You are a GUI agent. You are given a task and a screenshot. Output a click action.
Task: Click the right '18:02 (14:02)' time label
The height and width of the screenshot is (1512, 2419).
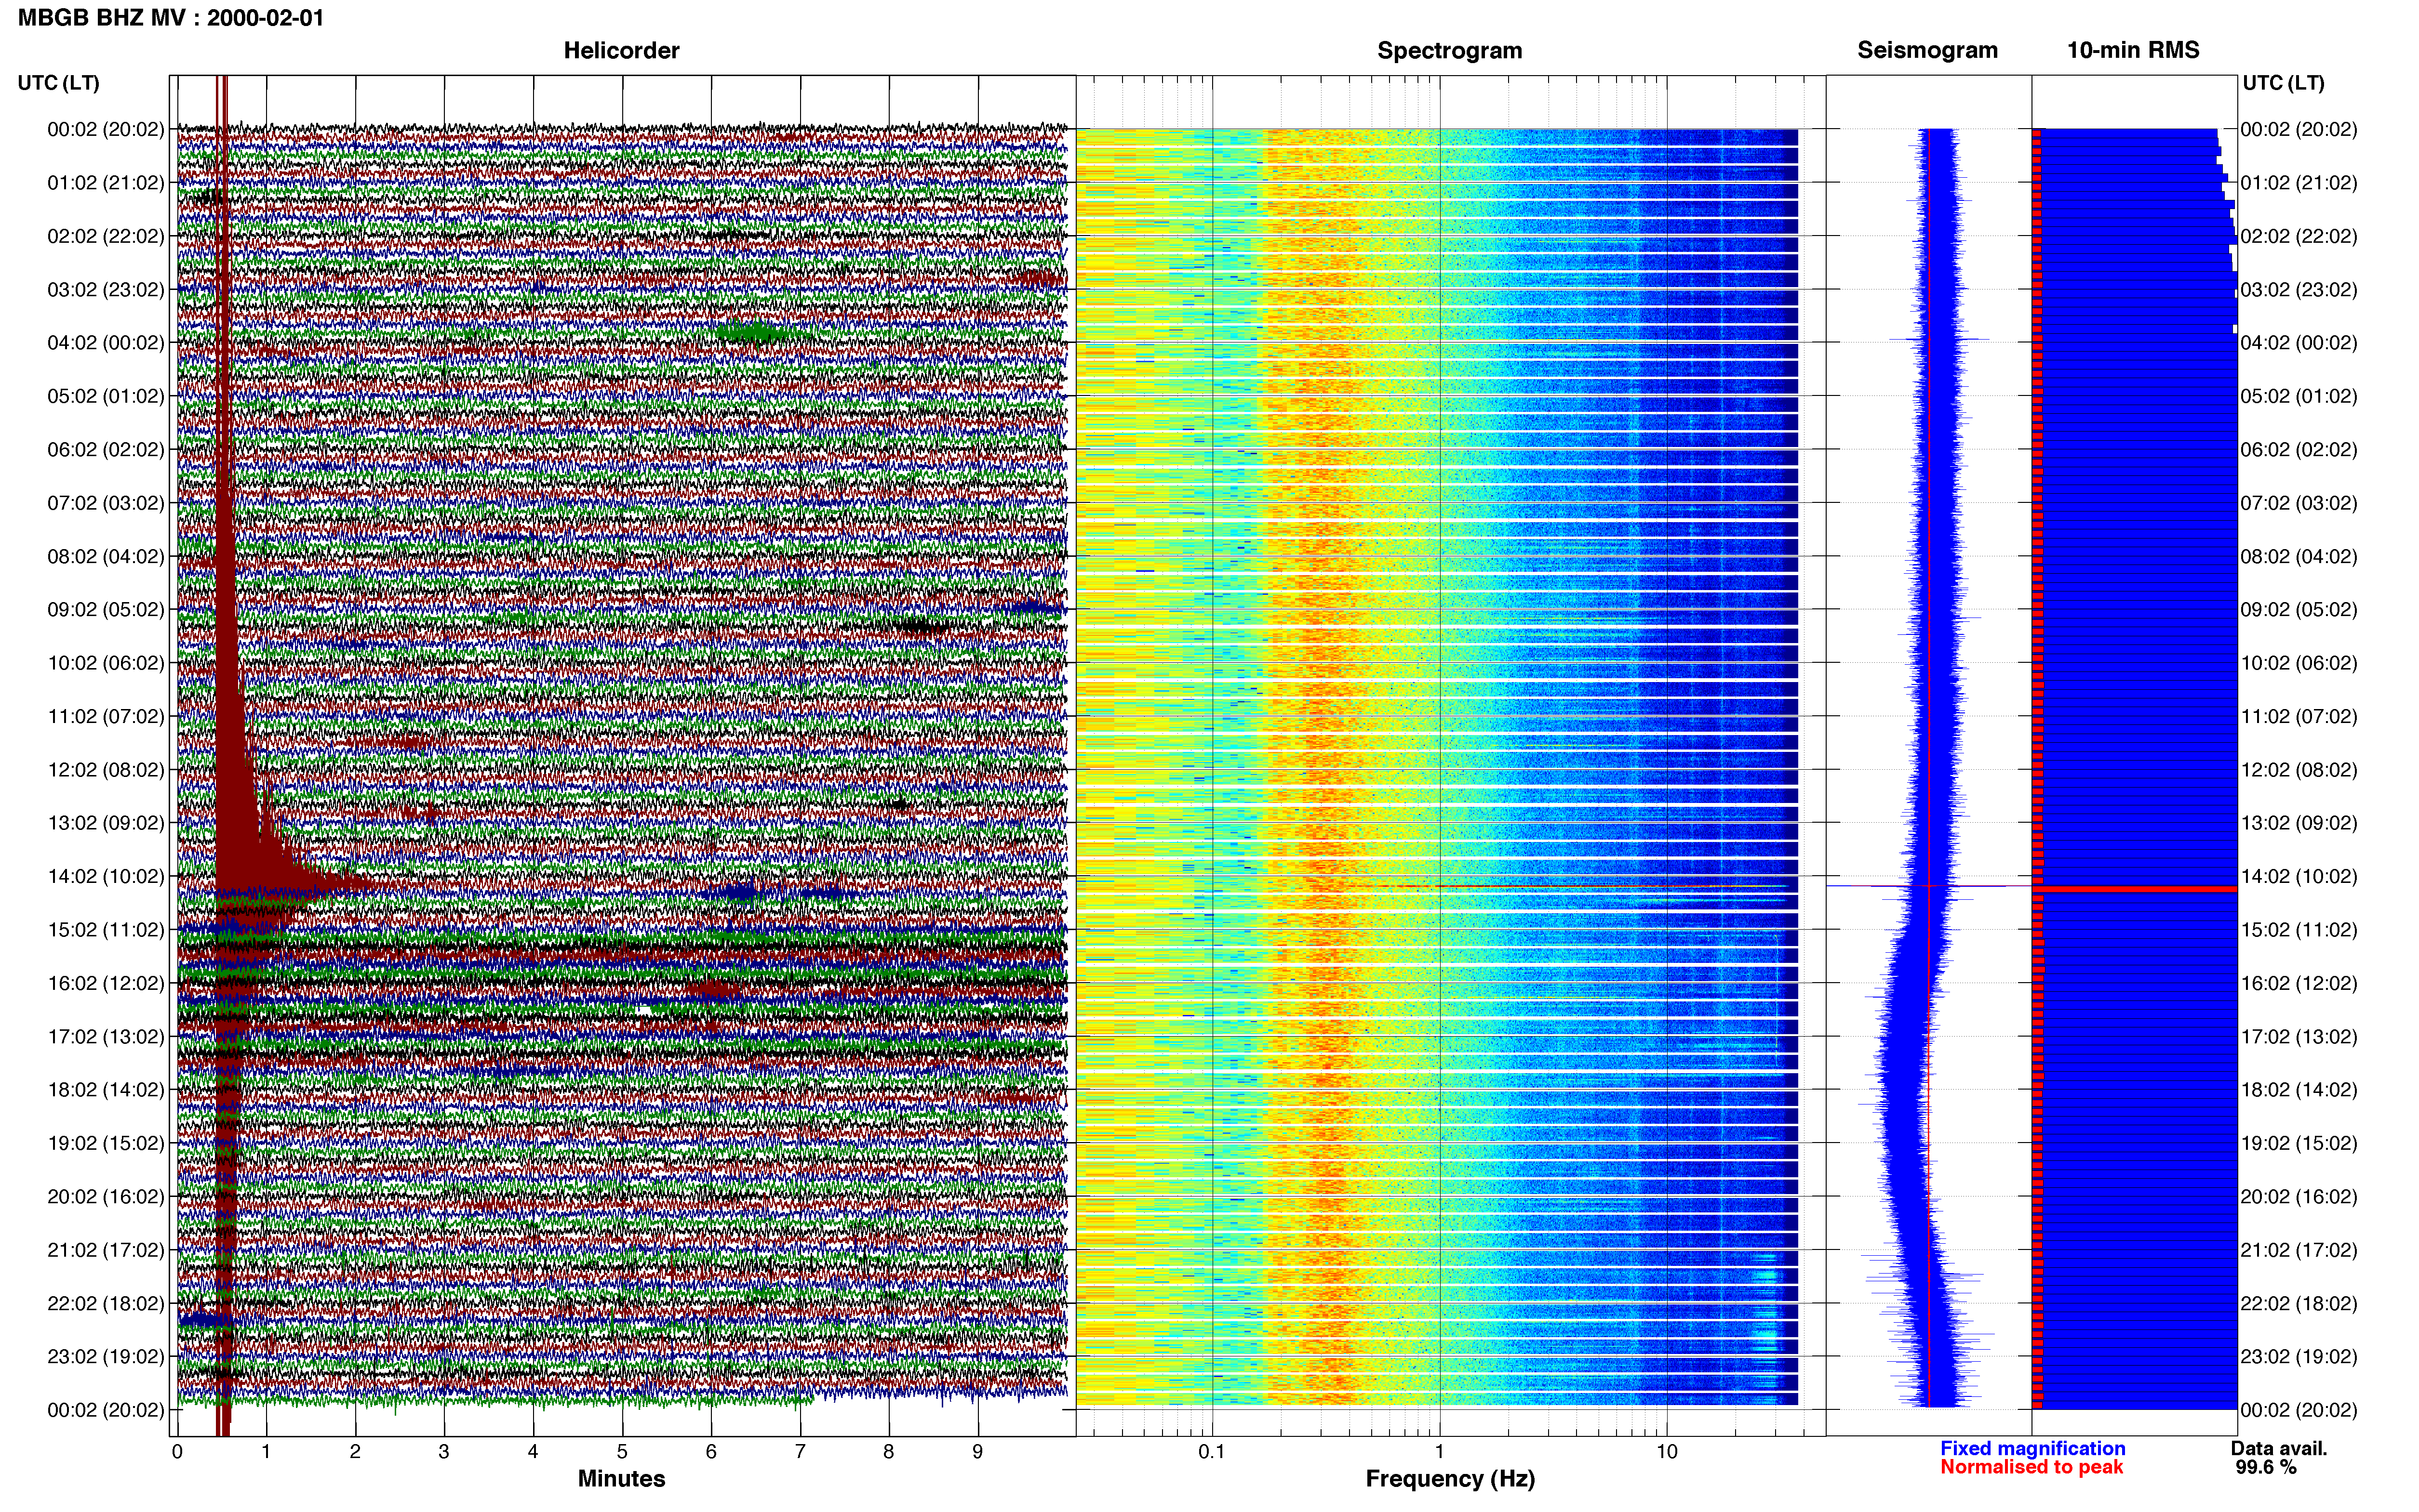click(x=2299, y=1090)
